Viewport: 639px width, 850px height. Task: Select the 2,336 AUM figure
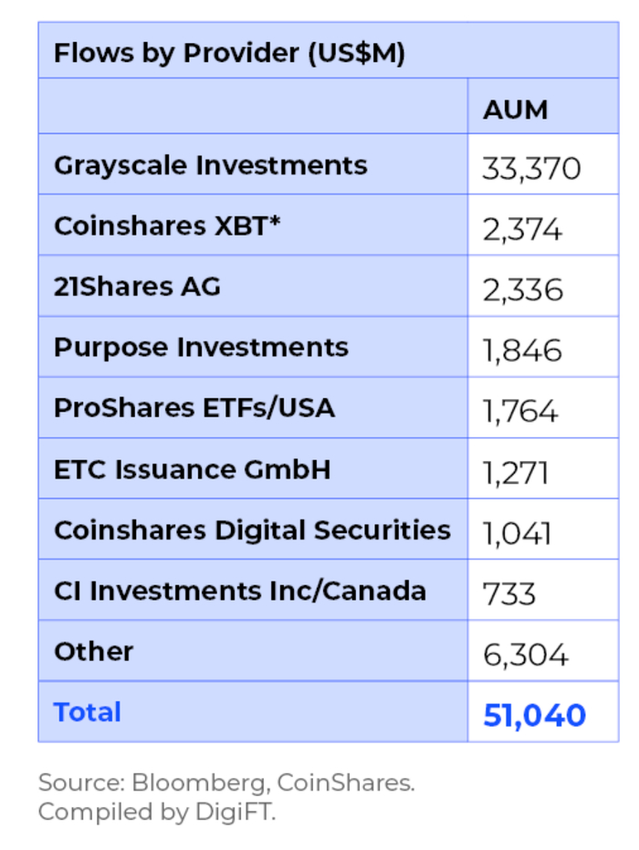coord(522,290)
